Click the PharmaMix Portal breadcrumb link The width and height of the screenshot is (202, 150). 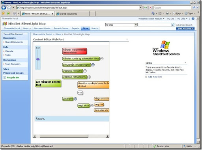(42, 34)
